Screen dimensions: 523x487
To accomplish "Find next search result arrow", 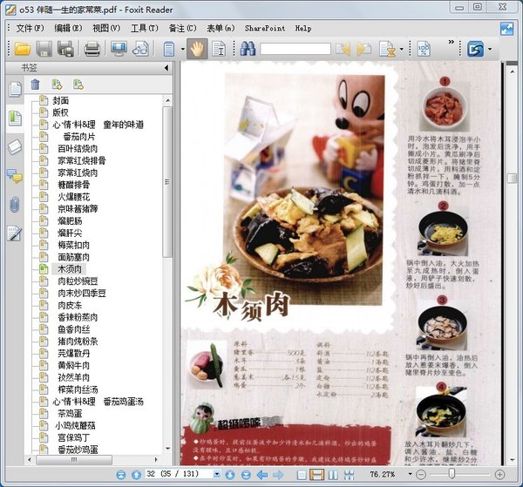I will coord(363,49).
